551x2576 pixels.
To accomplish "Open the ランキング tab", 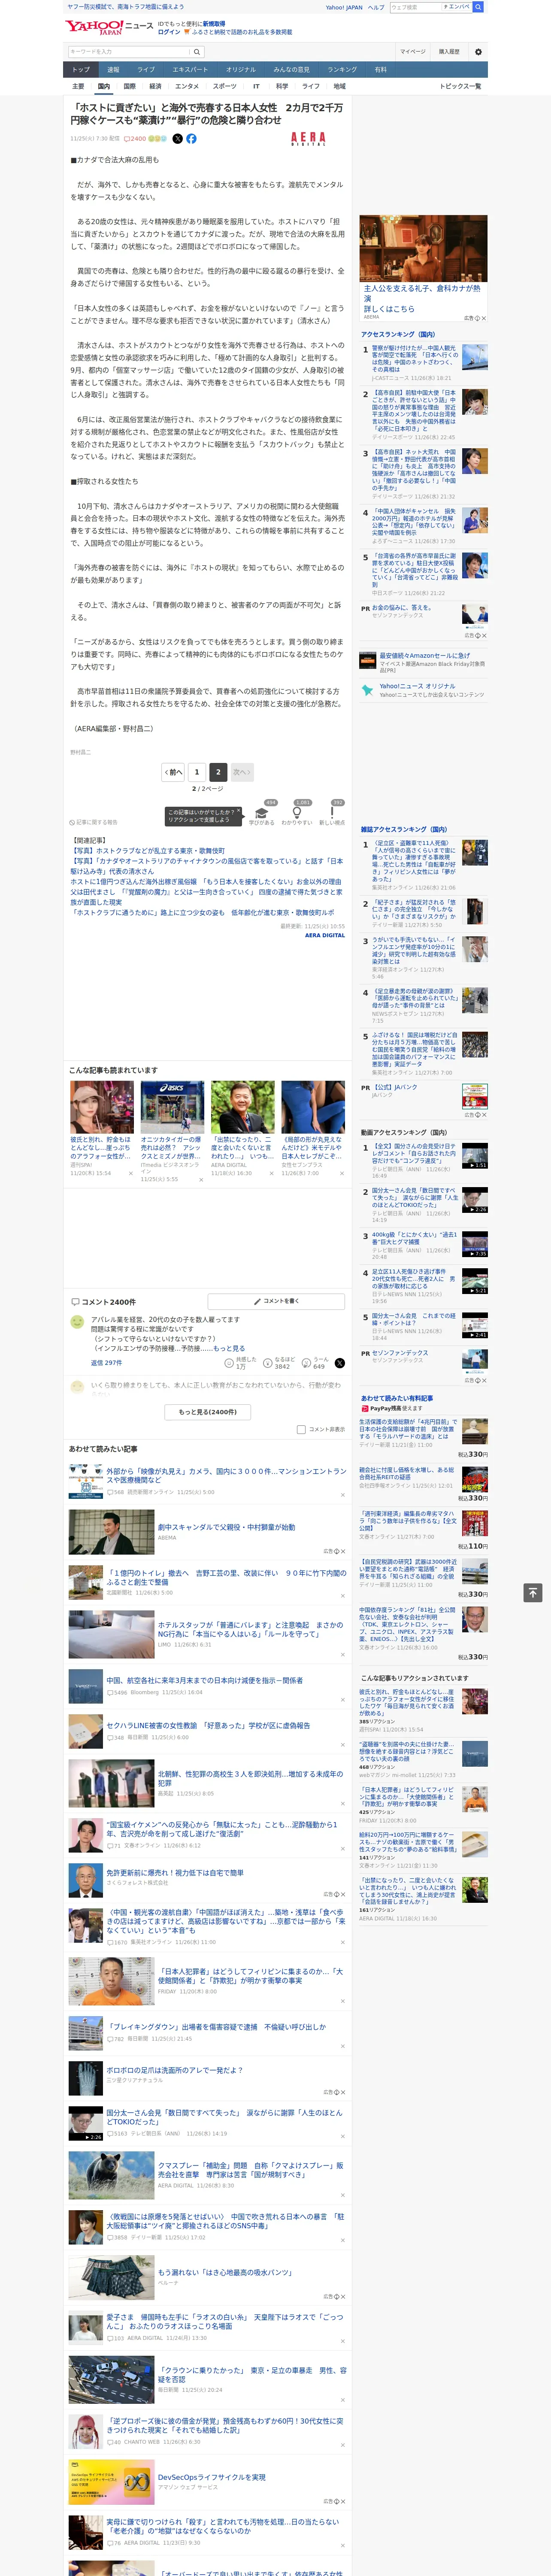I will [x=342, y=70].
